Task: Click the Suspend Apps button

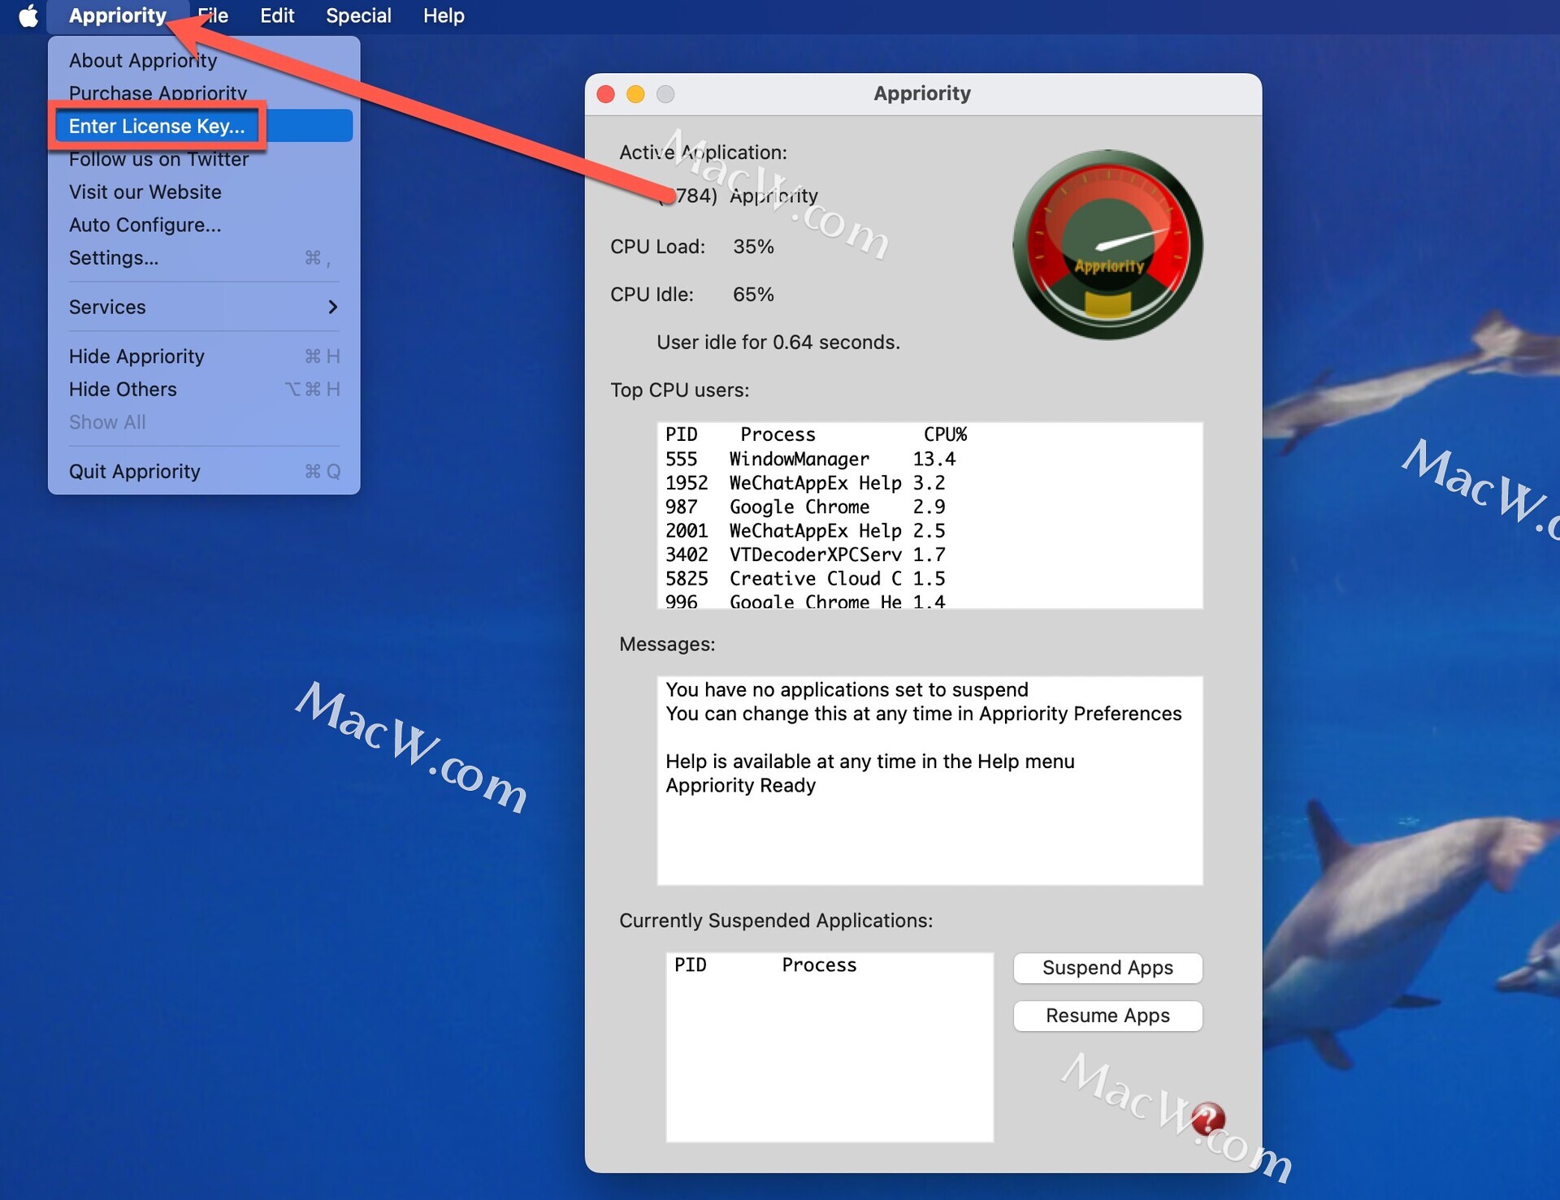Action: pos(1107,968)
